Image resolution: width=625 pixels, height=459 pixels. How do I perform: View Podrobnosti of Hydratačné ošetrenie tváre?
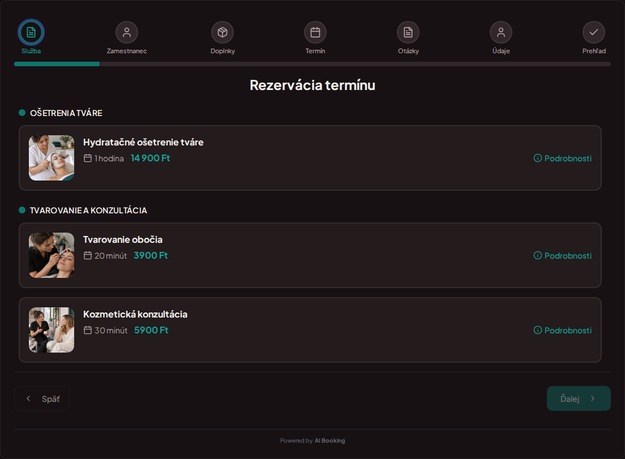tap(562, 158)
